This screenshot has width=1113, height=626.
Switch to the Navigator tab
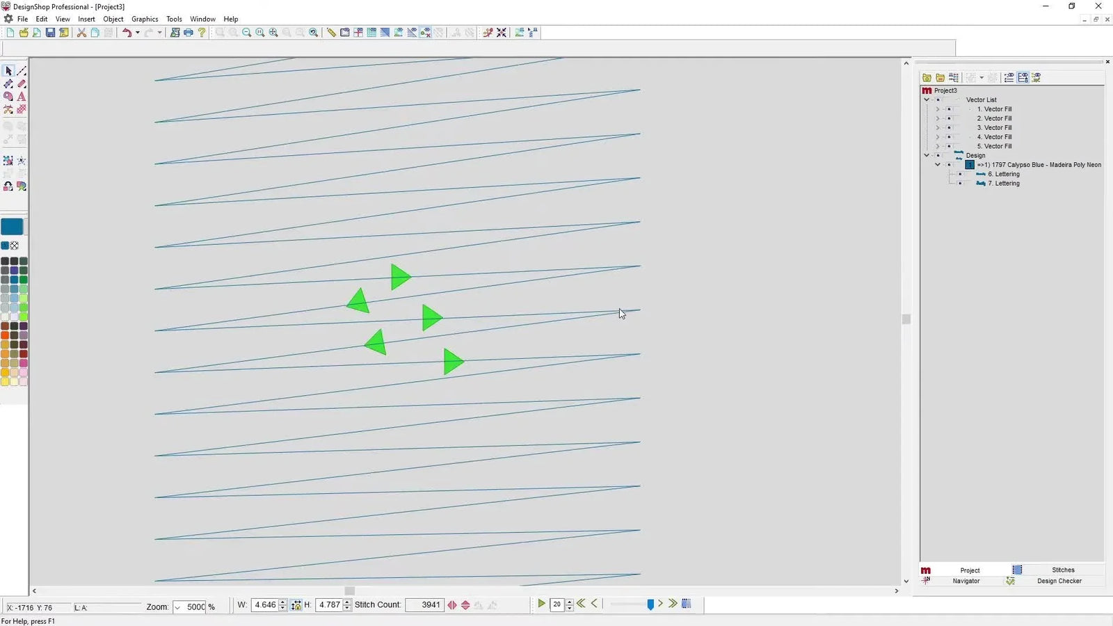point(966,581)
